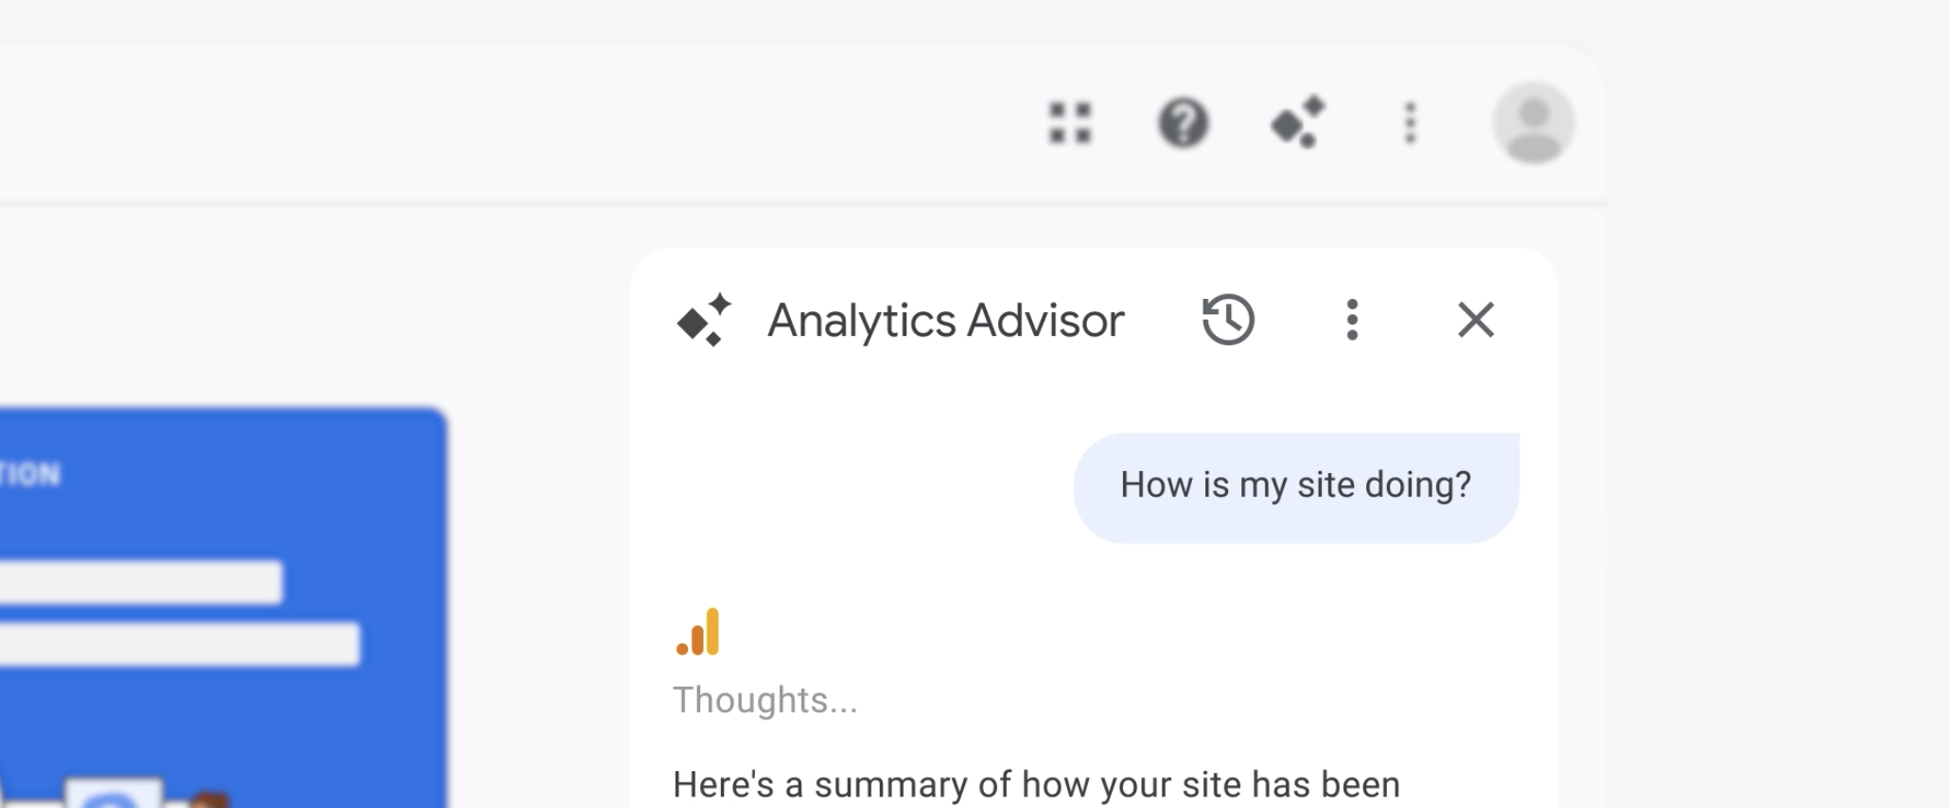Select the "How is my site doing?" message
Image resolution: width=1949 pixels, height=808 pixels.
[x=1295, y=485]
